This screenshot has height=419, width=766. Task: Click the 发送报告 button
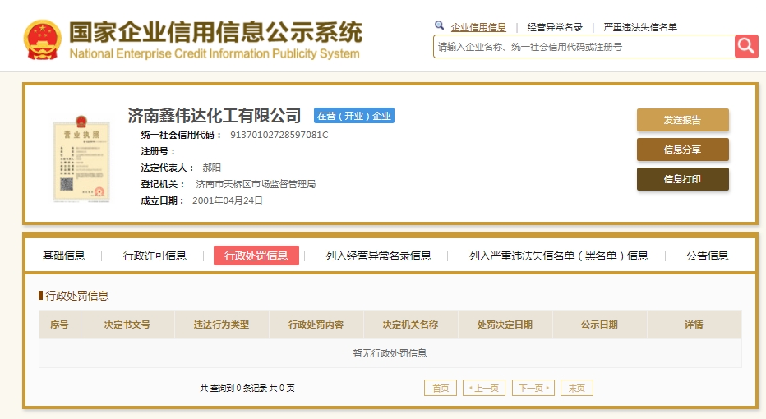(x=682, y=120)
